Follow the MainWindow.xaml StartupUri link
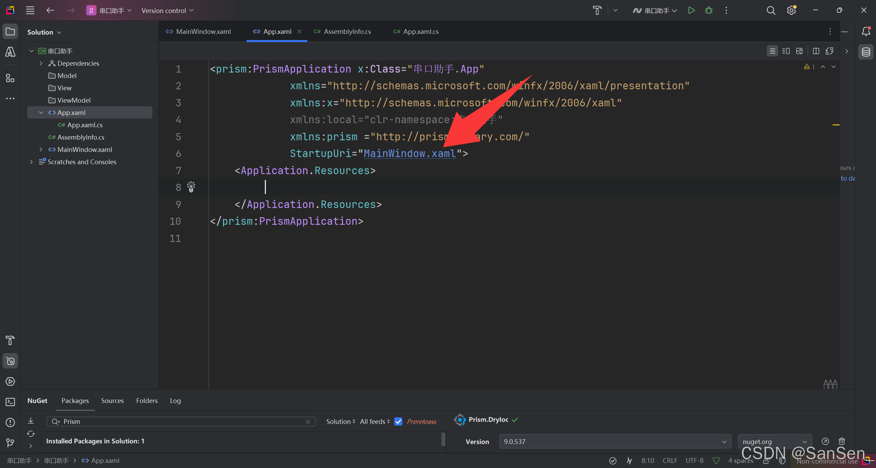The image size is (876, 468). click(x=410, y=153)
